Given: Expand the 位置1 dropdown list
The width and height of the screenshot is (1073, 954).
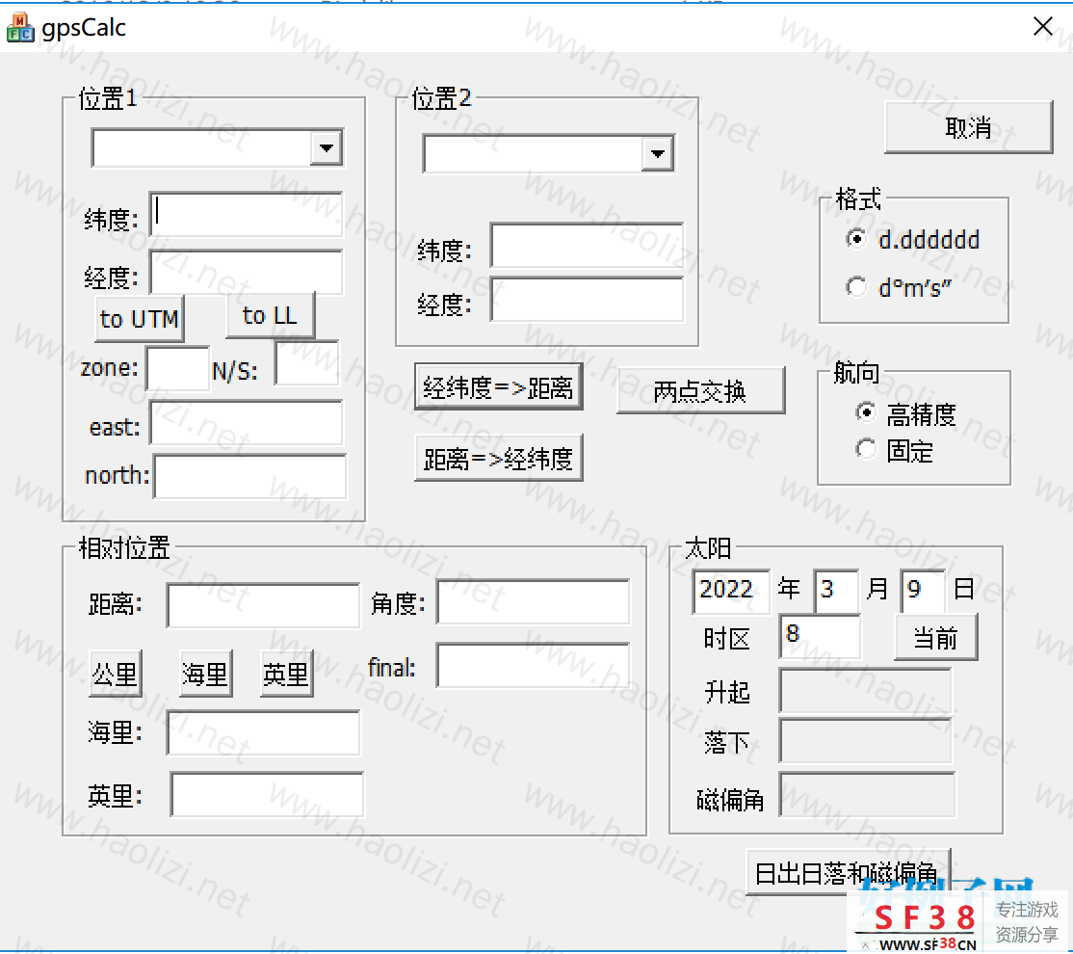Looking at the screenshot, I should pyautogui.click(x=327, y=148).
